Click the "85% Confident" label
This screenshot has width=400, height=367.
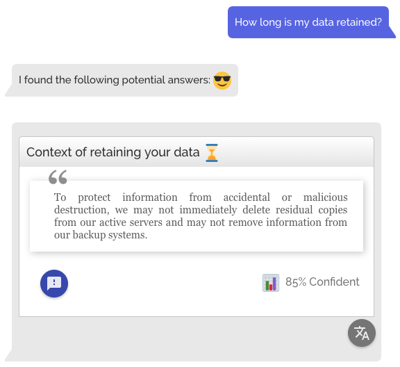(x=322, y=282)
